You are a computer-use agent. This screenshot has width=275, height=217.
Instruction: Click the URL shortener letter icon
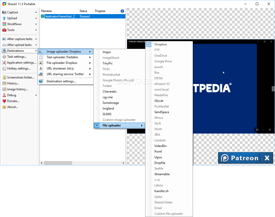(41, 68)
